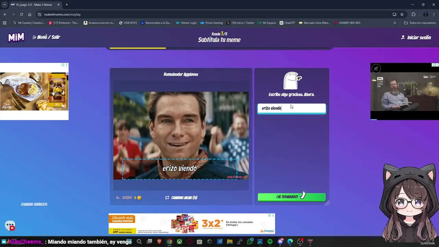Open the Mi Espacio bookmark
The height and width of the screenshot is (247, 439).
click(267, 23)
